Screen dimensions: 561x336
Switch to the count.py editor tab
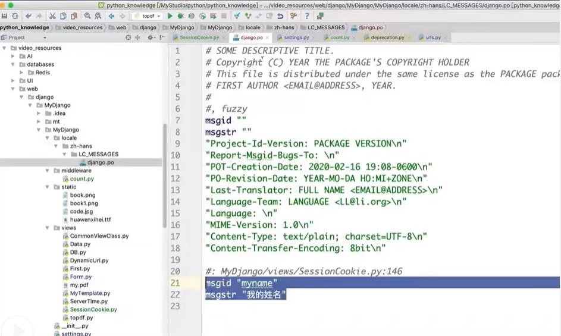(340, 37)
